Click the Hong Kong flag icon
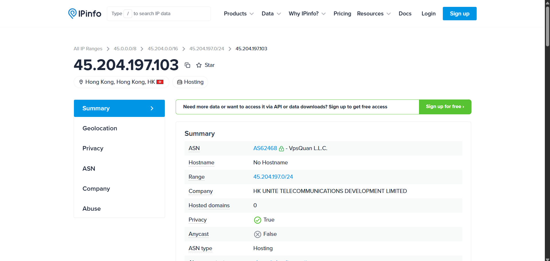 pyautogui.click(x=160, y=82)
